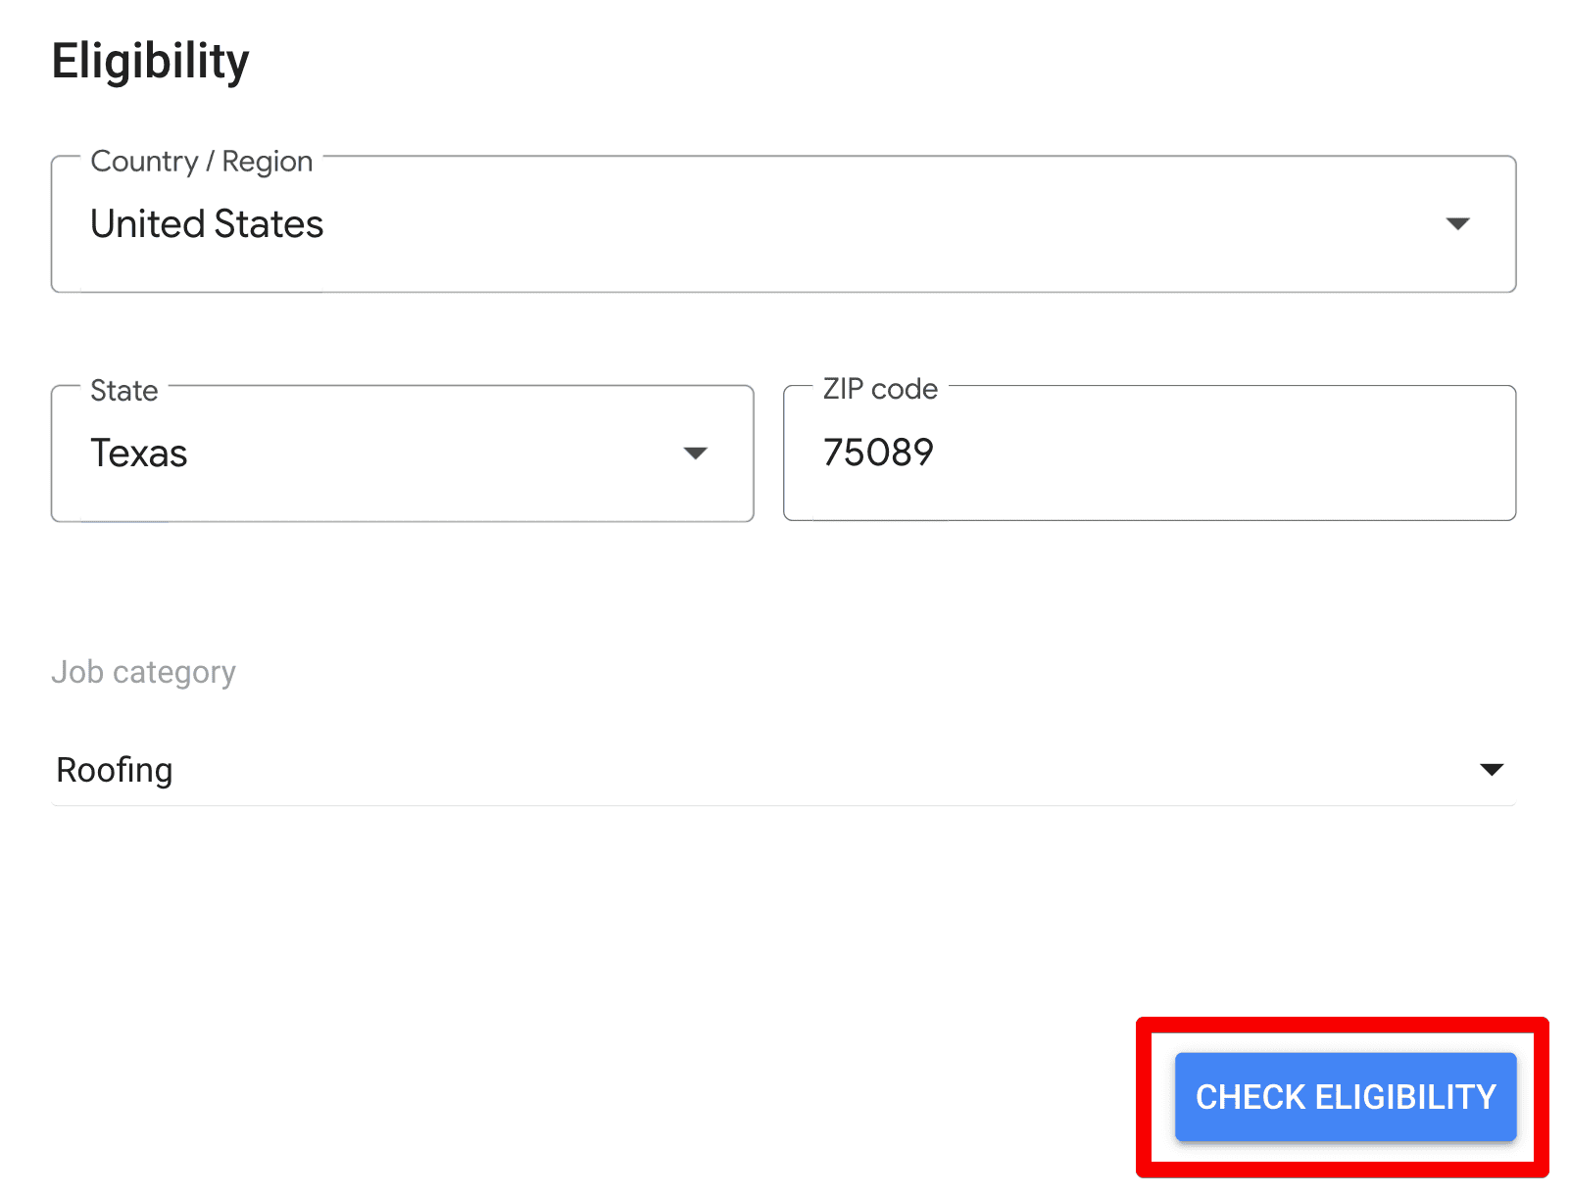Image resolution: width=1570 pixels, height=1195 pixels.
Task: Click the Eligibility page heading
Action: [x=150, y=61]
